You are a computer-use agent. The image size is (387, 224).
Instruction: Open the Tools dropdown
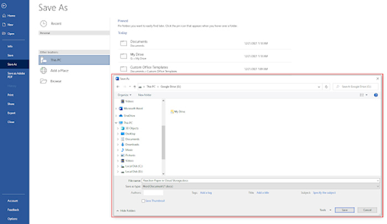[325, 210]
